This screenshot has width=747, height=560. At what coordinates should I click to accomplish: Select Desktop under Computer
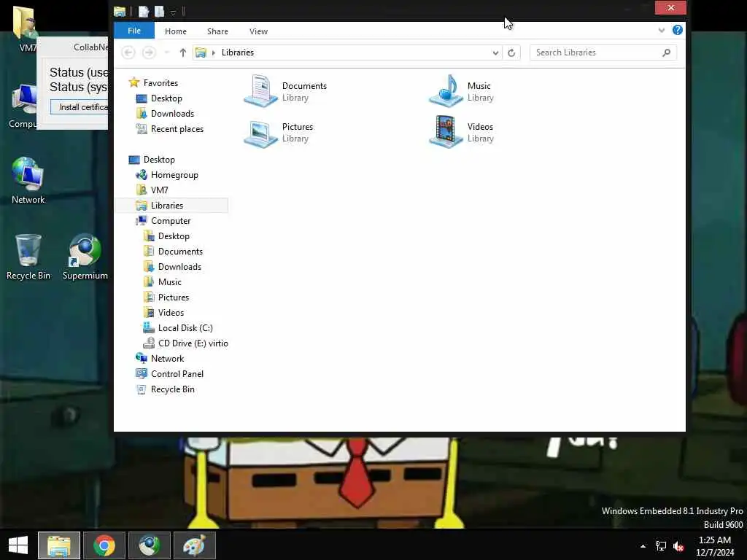pos(174,236)
